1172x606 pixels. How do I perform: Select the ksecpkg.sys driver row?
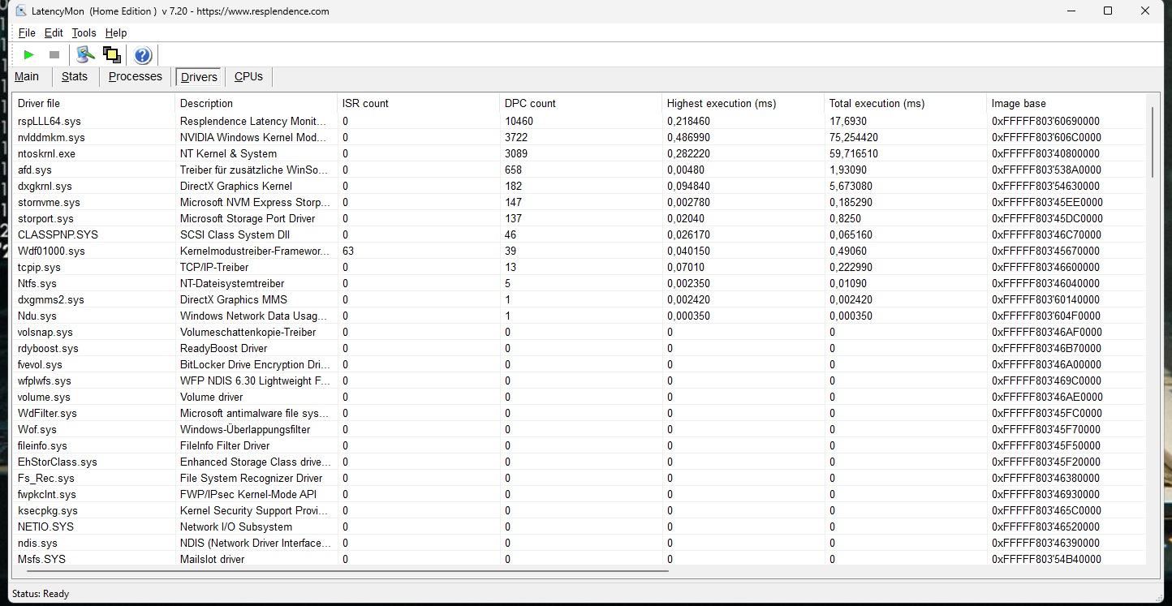click(580, 510)
